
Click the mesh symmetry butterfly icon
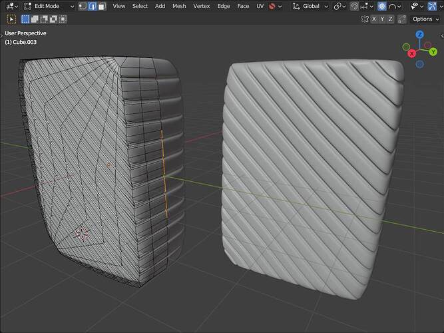pyautogui.click(x=365, y=19)
